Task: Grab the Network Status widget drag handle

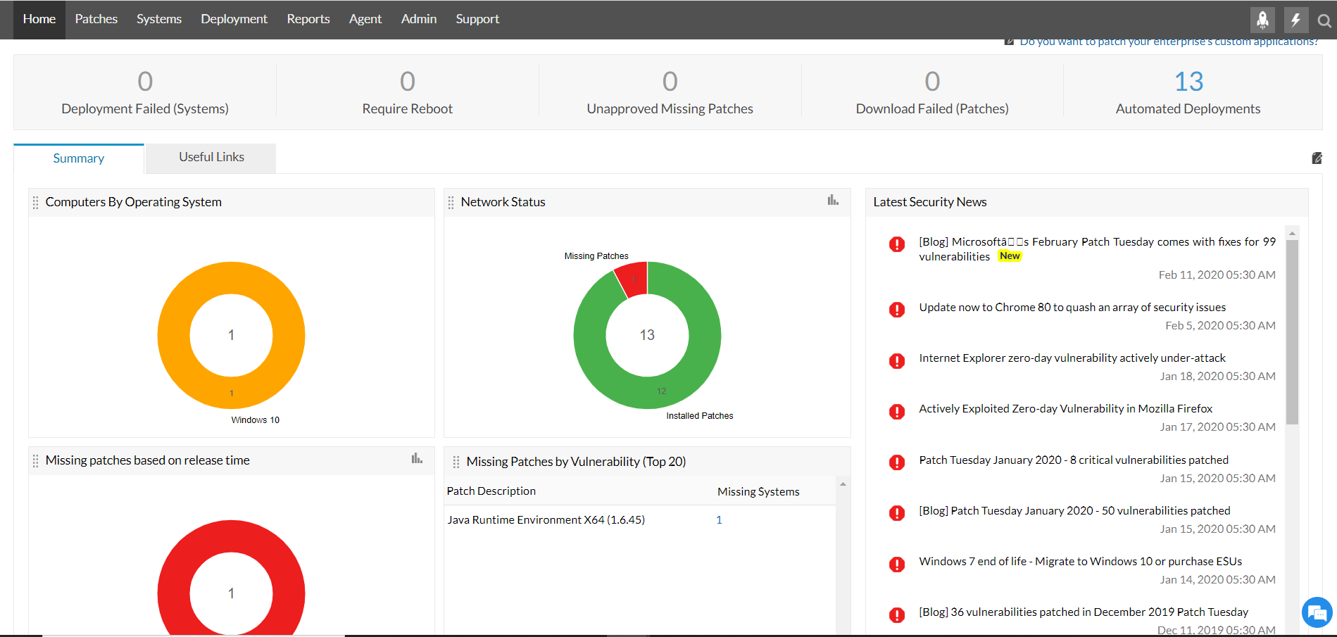Action: (451, 203)
